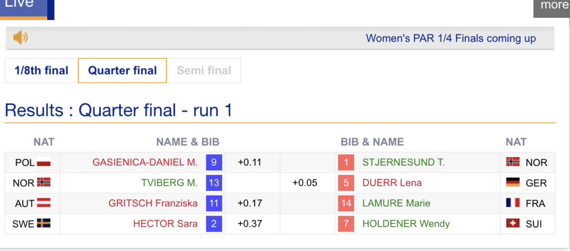Screen dimensions: 570x251
Task: Select the Quarter final tab
Action: click(122, 71)
